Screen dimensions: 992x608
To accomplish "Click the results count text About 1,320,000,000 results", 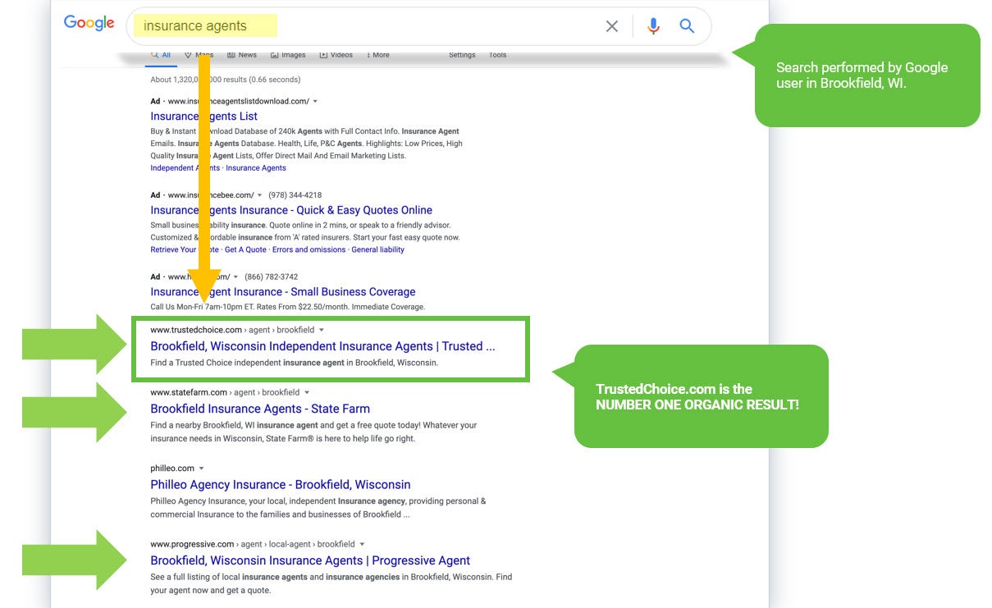I will coord(226,80).
